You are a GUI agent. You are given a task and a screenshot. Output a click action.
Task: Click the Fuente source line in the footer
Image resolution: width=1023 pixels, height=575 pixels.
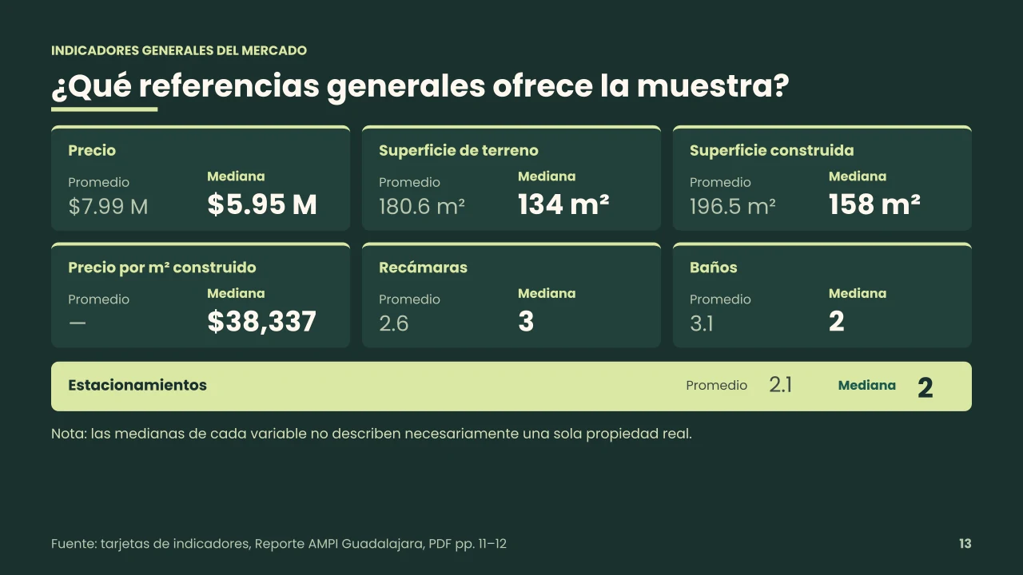tap(279, 544)
